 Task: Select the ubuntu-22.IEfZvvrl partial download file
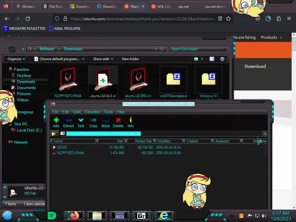coord(138,82)
